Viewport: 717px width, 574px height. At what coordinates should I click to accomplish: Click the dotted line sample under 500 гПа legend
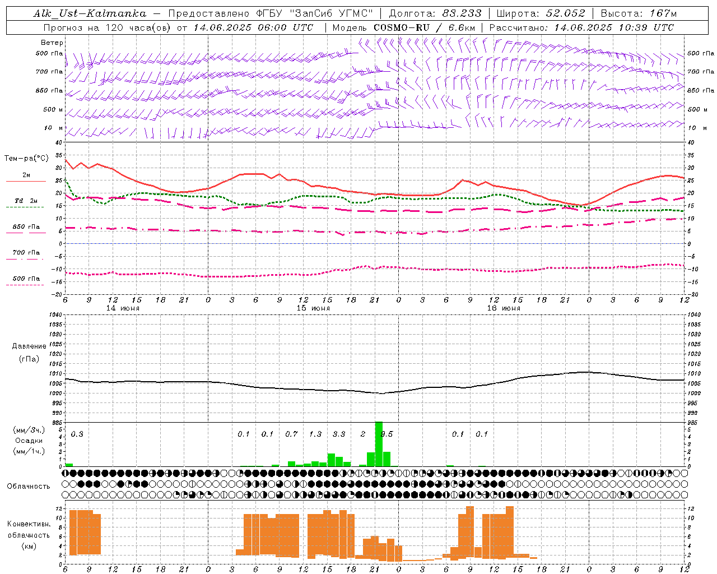coord(25,285)
